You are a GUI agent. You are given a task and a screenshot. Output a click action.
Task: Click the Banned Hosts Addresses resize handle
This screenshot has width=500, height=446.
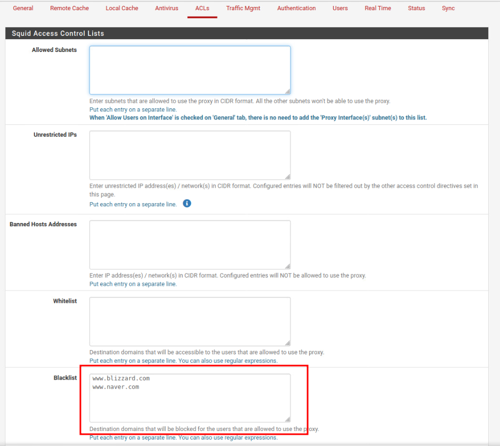click(288, 266)
